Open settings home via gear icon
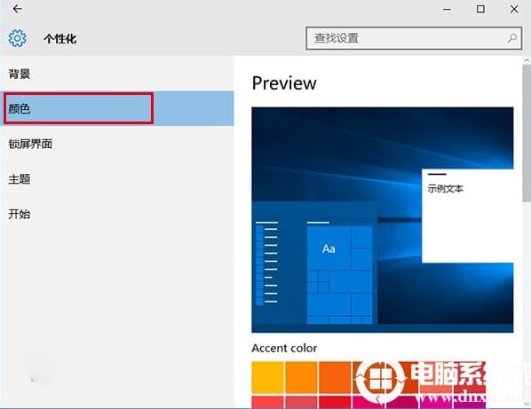 tap(17, 38)
